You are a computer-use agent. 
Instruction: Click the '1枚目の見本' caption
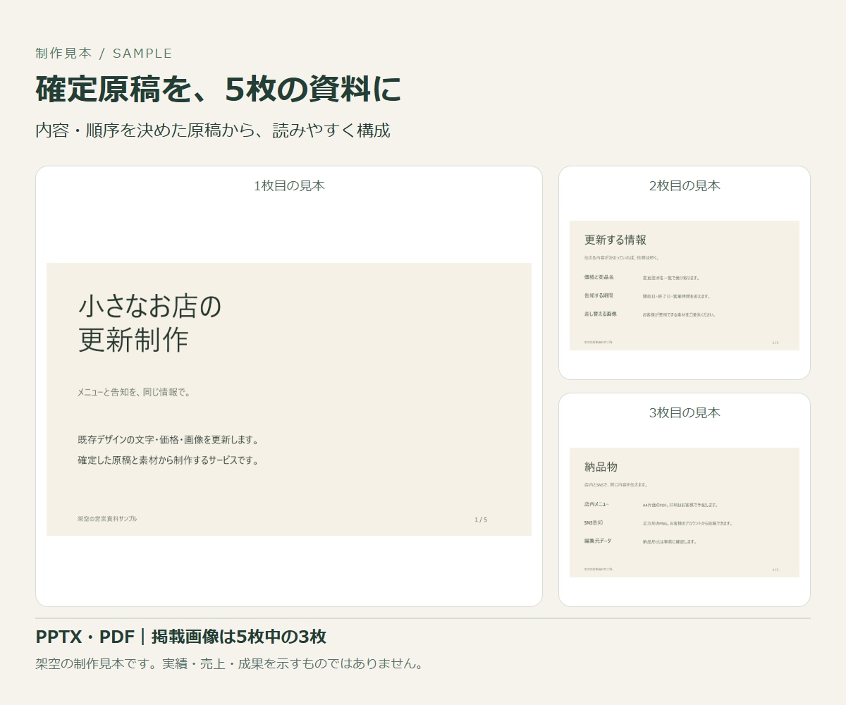(x=289, y=186)
